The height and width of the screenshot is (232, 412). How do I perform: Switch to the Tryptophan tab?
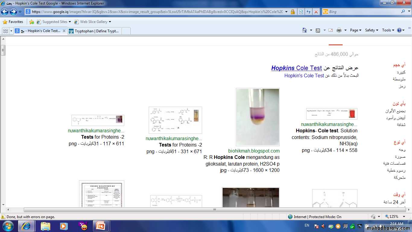pos(97,31)
